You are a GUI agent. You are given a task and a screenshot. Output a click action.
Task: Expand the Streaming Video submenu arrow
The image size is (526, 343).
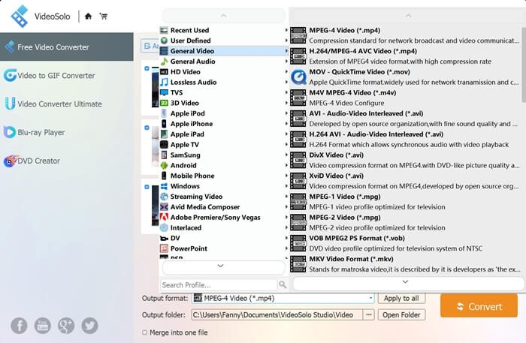point(286,197)
